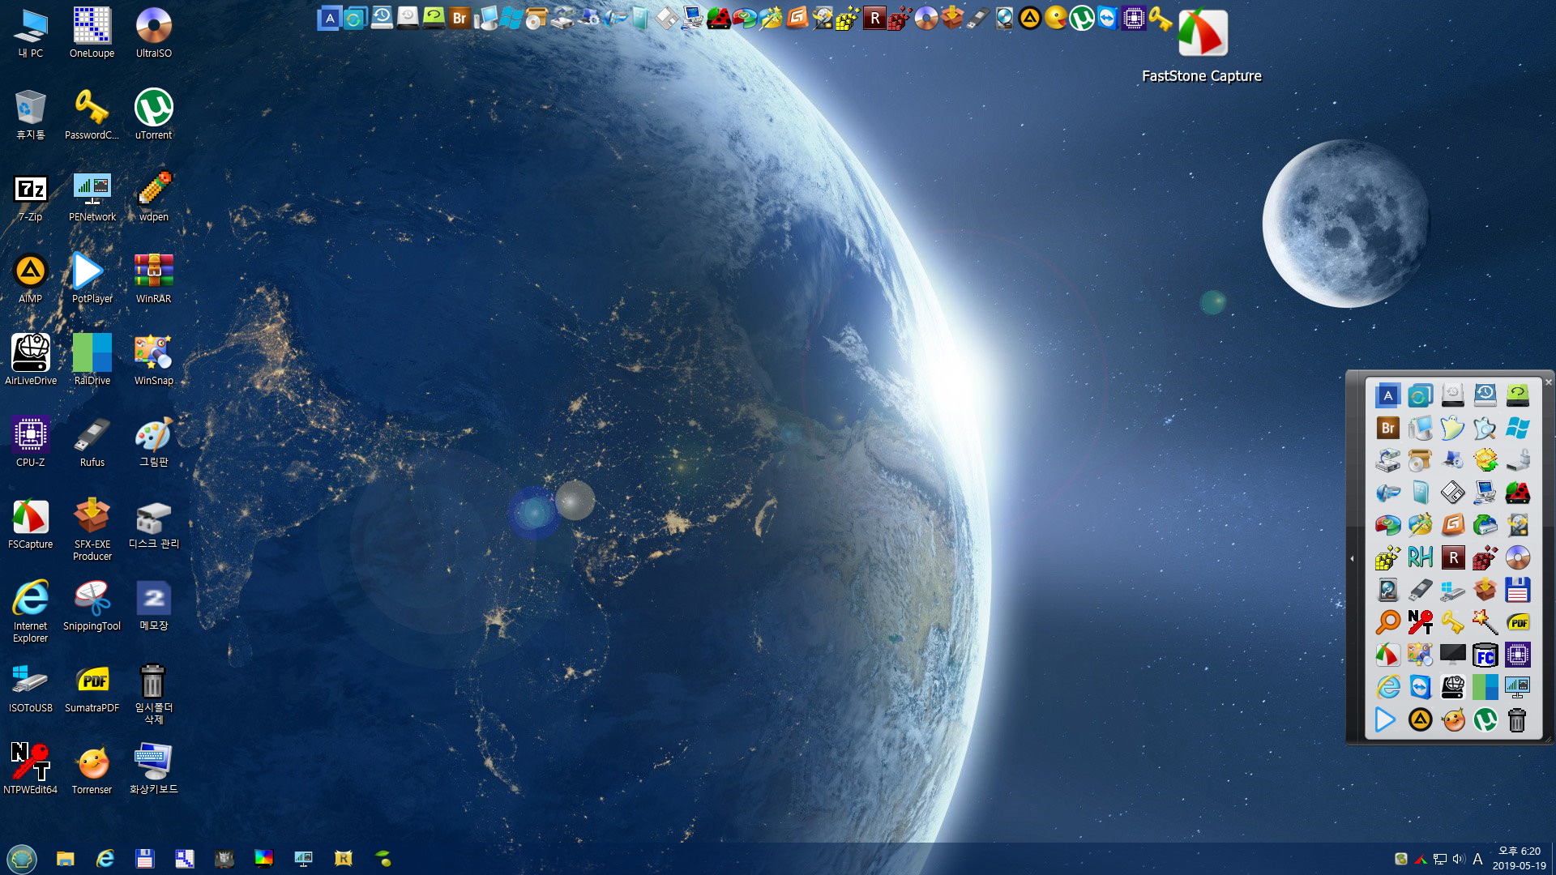The height and width of the screenshot is (875, 1556).
Task: Open the wdpen pencil shortcut
Action: [x=153, y=198]
